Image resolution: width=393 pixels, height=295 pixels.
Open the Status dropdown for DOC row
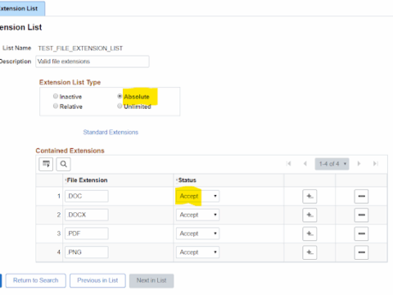click(x=197, y=196)
